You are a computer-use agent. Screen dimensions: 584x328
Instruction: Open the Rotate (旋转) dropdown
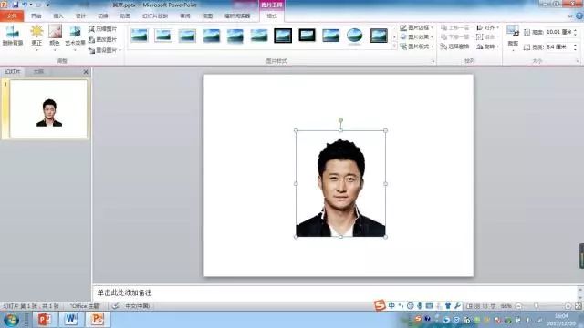(487, 46)
